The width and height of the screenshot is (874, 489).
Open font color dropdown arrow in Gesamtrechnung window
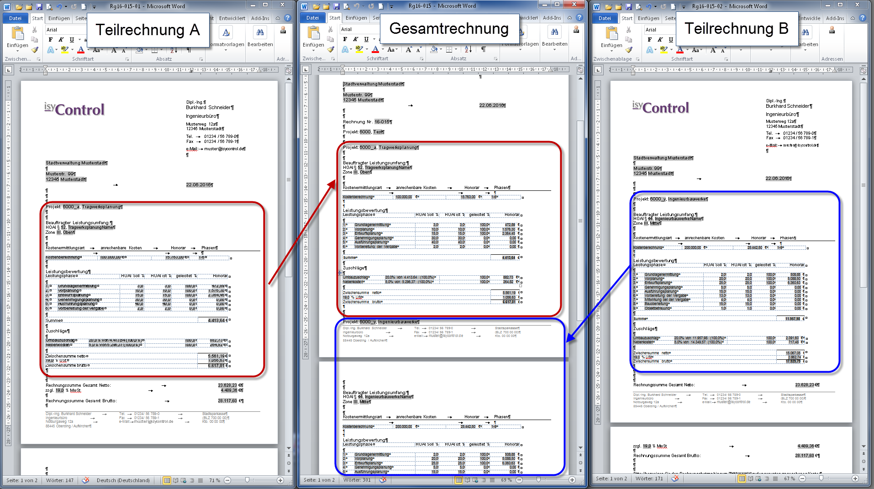click(382, 49)
